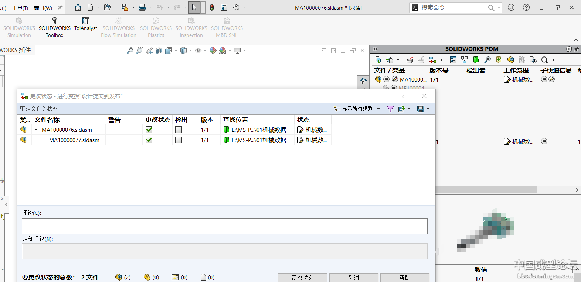Image resolution: width=581 pixels, height=282 pixels.
Task: Open the 显示所有级别 dropdown
Action: pos(357,109)
